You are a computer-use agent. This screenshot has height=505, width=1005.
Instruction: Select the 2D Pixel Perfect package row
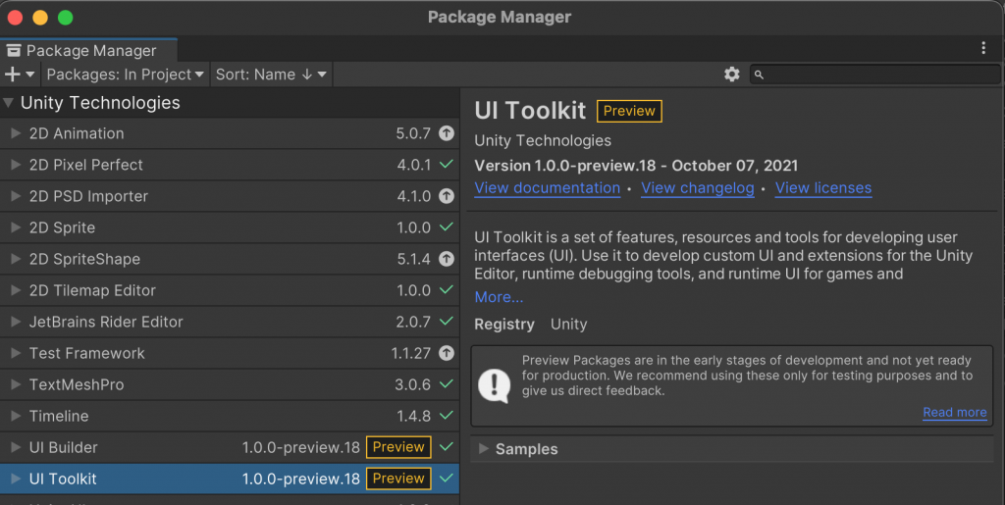coord(230,165)
